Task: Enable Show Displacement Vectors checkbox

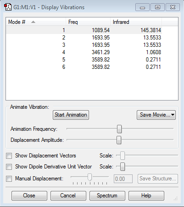Action: pyautogui.click(x=9, y=156)
